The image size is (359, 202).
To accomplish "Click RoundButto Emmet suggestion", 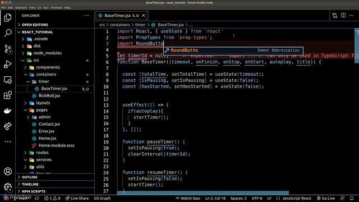I will pos(233,50).
